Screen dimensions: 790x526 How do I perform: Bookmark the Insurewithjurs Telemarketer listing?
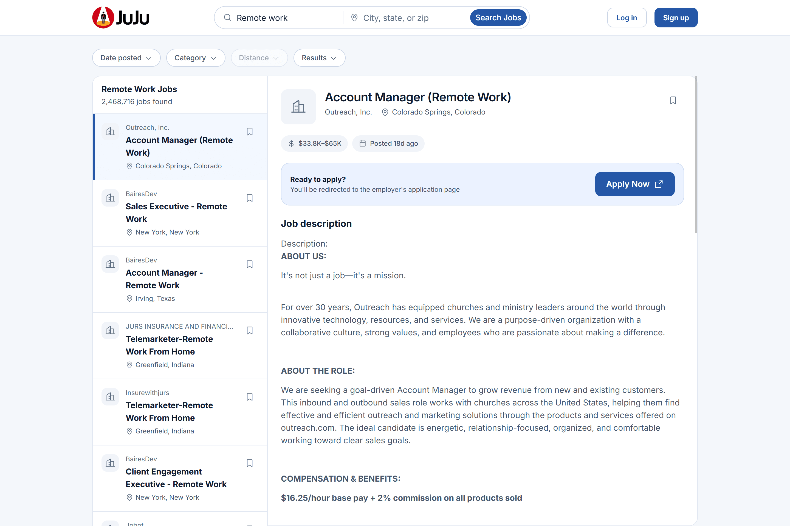click(250, 397)
